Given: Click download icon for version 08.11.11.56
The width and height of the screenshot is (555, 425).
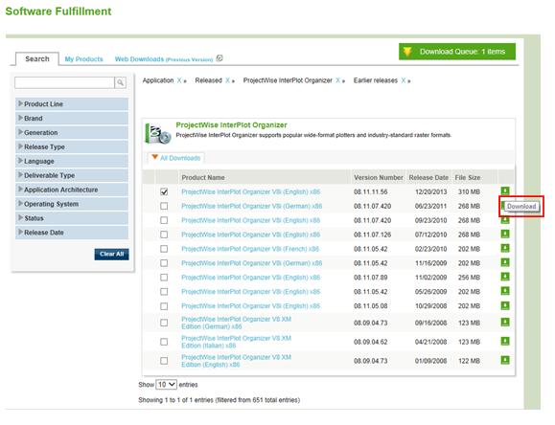Looking at the screenshot, I should pos(505,190).
